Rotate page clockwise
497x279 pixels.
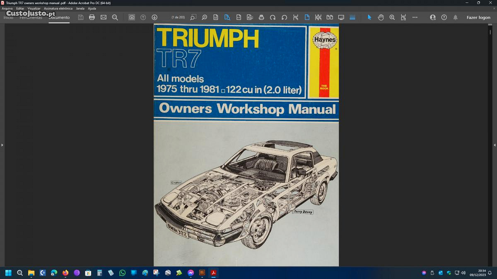coord(273,17)
